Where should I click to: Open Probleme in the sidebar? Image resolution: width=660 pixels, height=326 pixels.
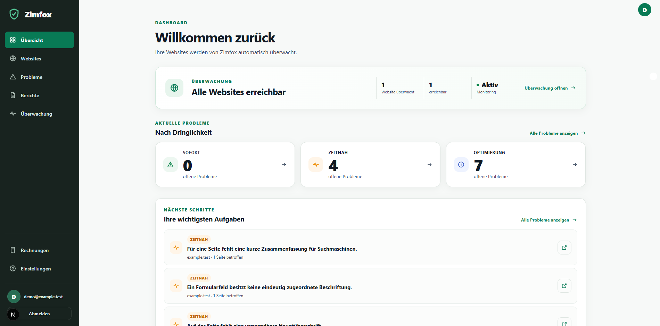(39, 77)
